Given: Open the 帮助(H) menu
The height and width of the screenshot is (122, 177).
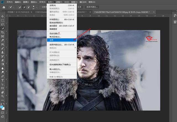Looking at the screenshot, I should [x=92, y=2].
